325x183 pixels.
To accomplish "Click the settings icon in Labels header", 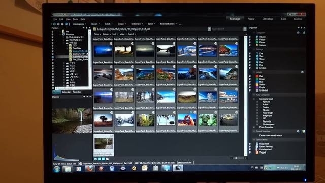I will (302, 72).
